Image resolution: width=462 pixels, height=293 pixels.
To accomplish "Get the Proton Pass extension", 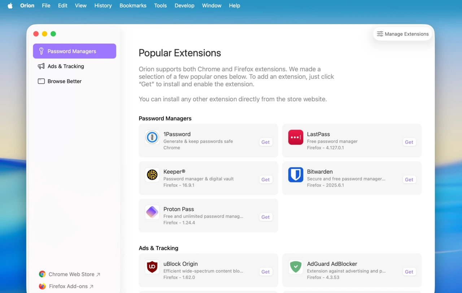I will (x=265, y=217).
